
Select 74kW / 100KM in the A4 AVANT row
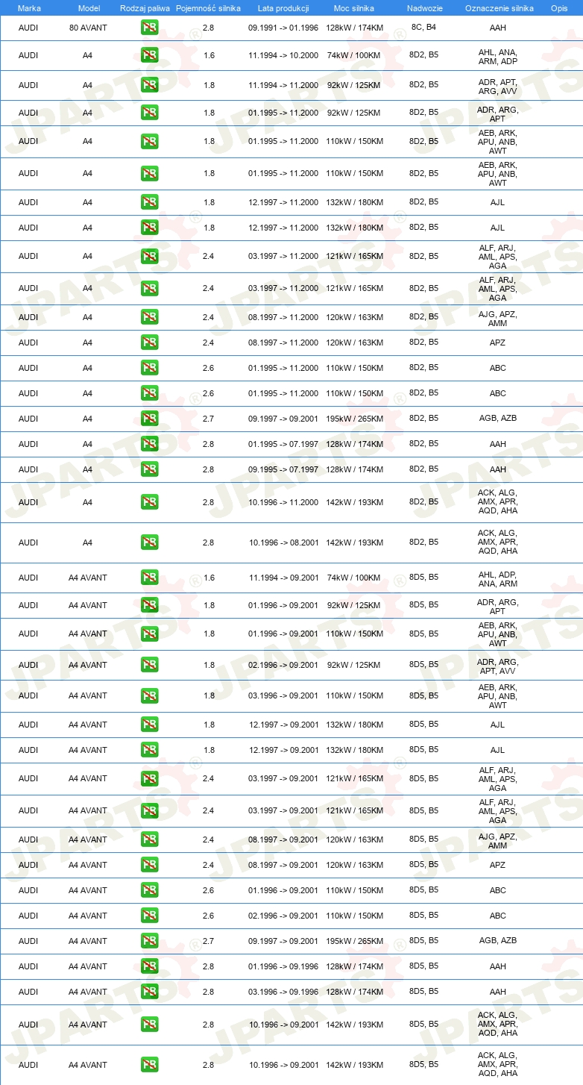(353, 578)
